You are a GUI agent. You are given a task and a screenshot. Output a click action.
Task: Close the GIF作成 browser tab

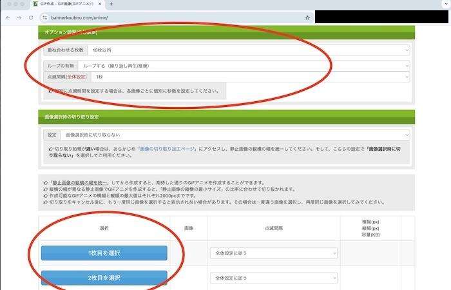99,4
